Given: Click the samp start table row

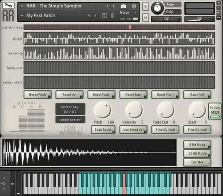Looking at the screenshot, I should [x=119, y=82].
